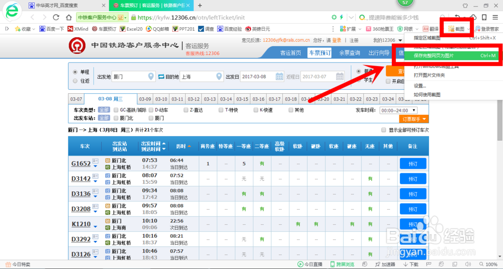Screen dimensions: 503x269
Task: Open train number link D3208
Action: click(81, 209)
